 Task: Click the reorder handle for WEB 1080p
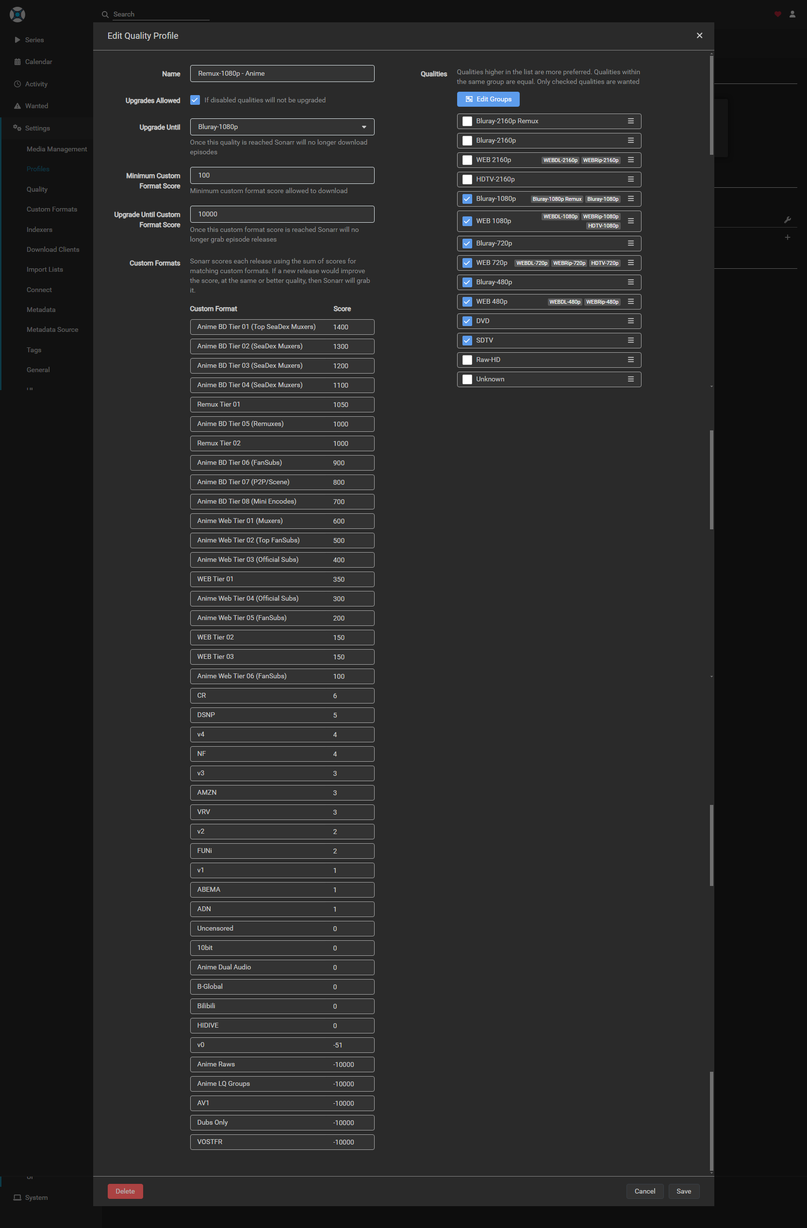(630, 221)
